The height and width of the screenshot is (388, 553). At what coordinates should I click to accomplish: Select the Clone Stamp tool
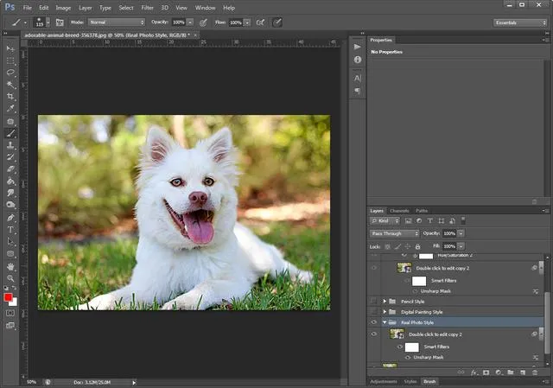tap(10, 145)
